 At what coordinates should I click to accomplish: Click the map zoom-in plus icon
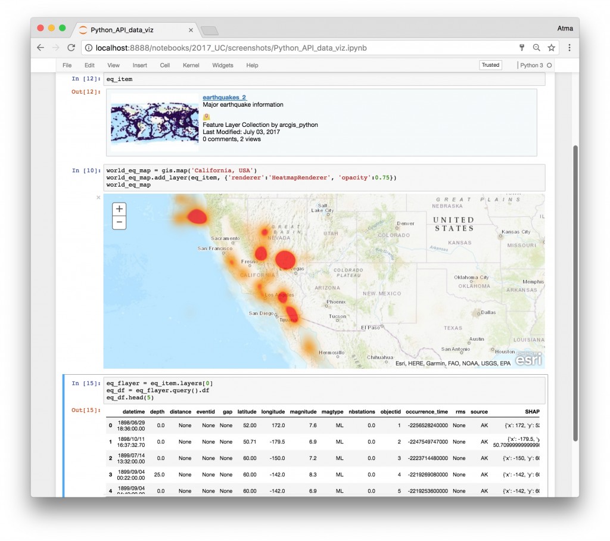coord(119,209)
